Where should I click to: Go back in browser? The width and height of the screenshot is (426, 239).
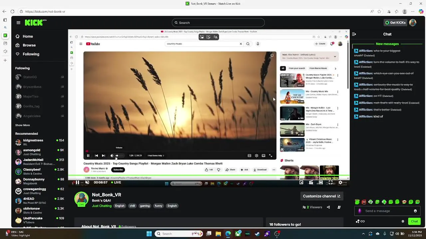click(4, 11)
